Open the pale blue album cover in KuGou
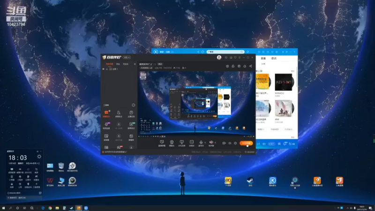 (263, 108)
